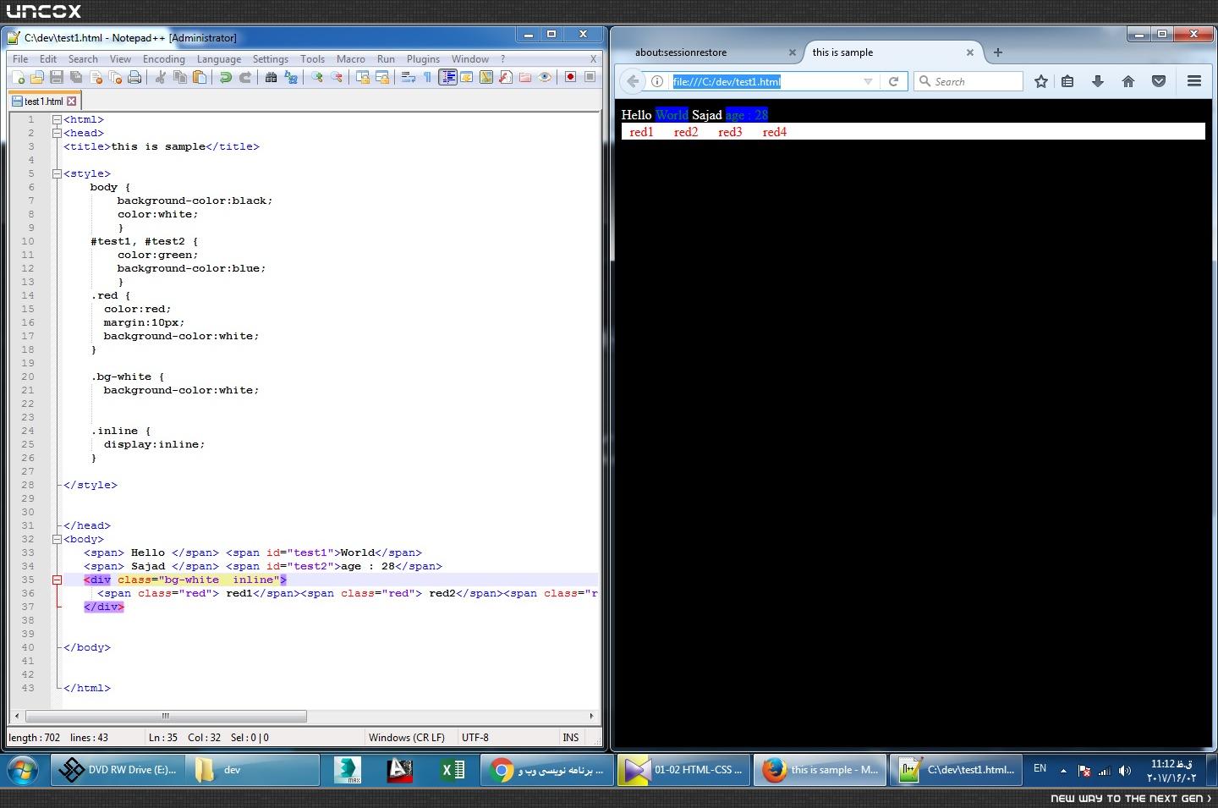Toggle synchronized vertical scrolling icon
Viewport: 1218px width, 808px height.
[363, 78]
